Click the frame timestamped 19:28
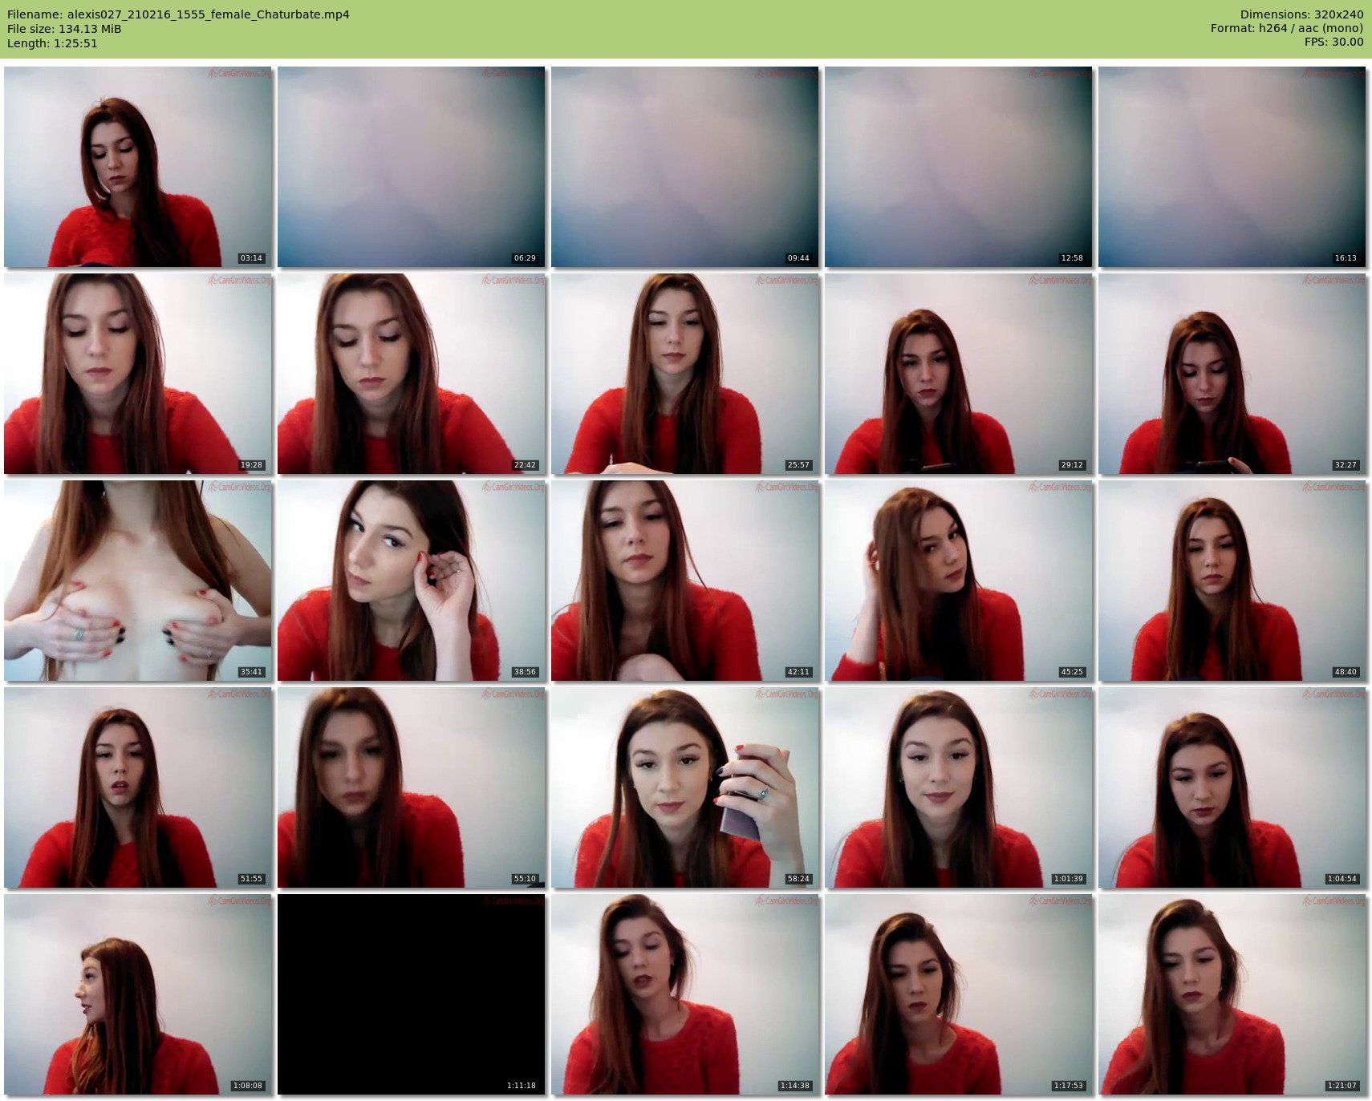 [138, 374]
